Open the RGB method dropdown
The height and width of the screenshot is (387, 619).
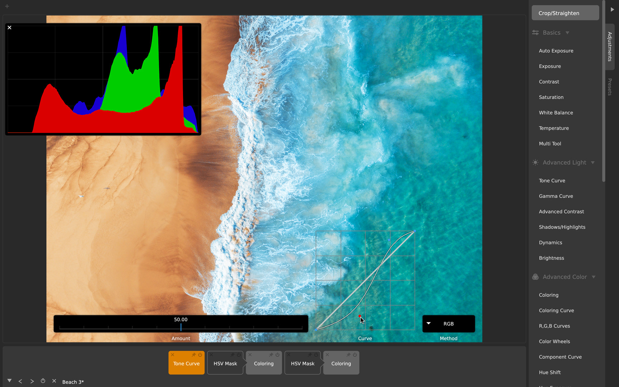coord(448,324)
